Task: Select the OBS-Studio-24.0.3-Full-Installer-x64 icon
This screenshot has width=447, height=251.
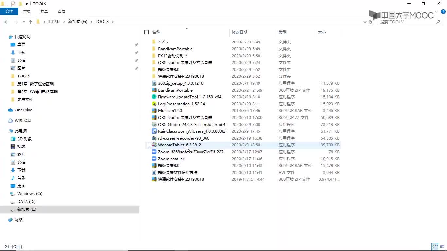Action: click(154, 124)
